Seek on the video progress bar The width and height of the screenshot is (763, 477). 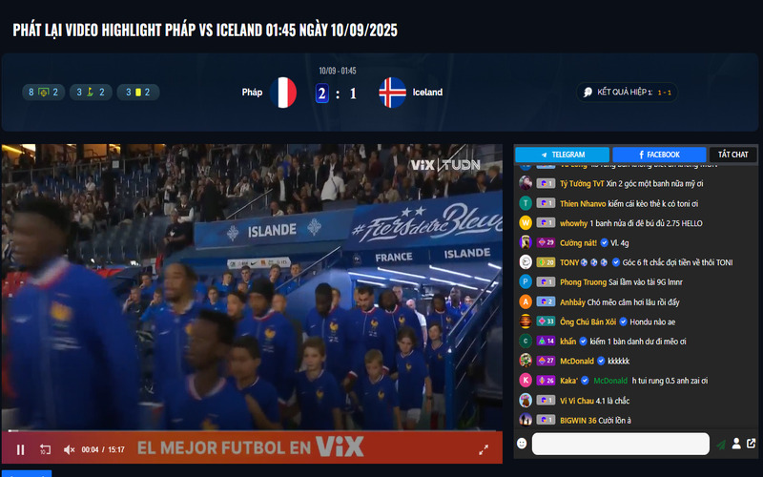pyautogui.click(x=252, y=431)
